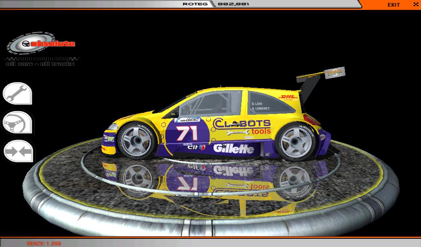This screenshot has width=421, height=247.
Task: Select the steering wheel icon
Action: pyautogui.click(x=17, y=122)
